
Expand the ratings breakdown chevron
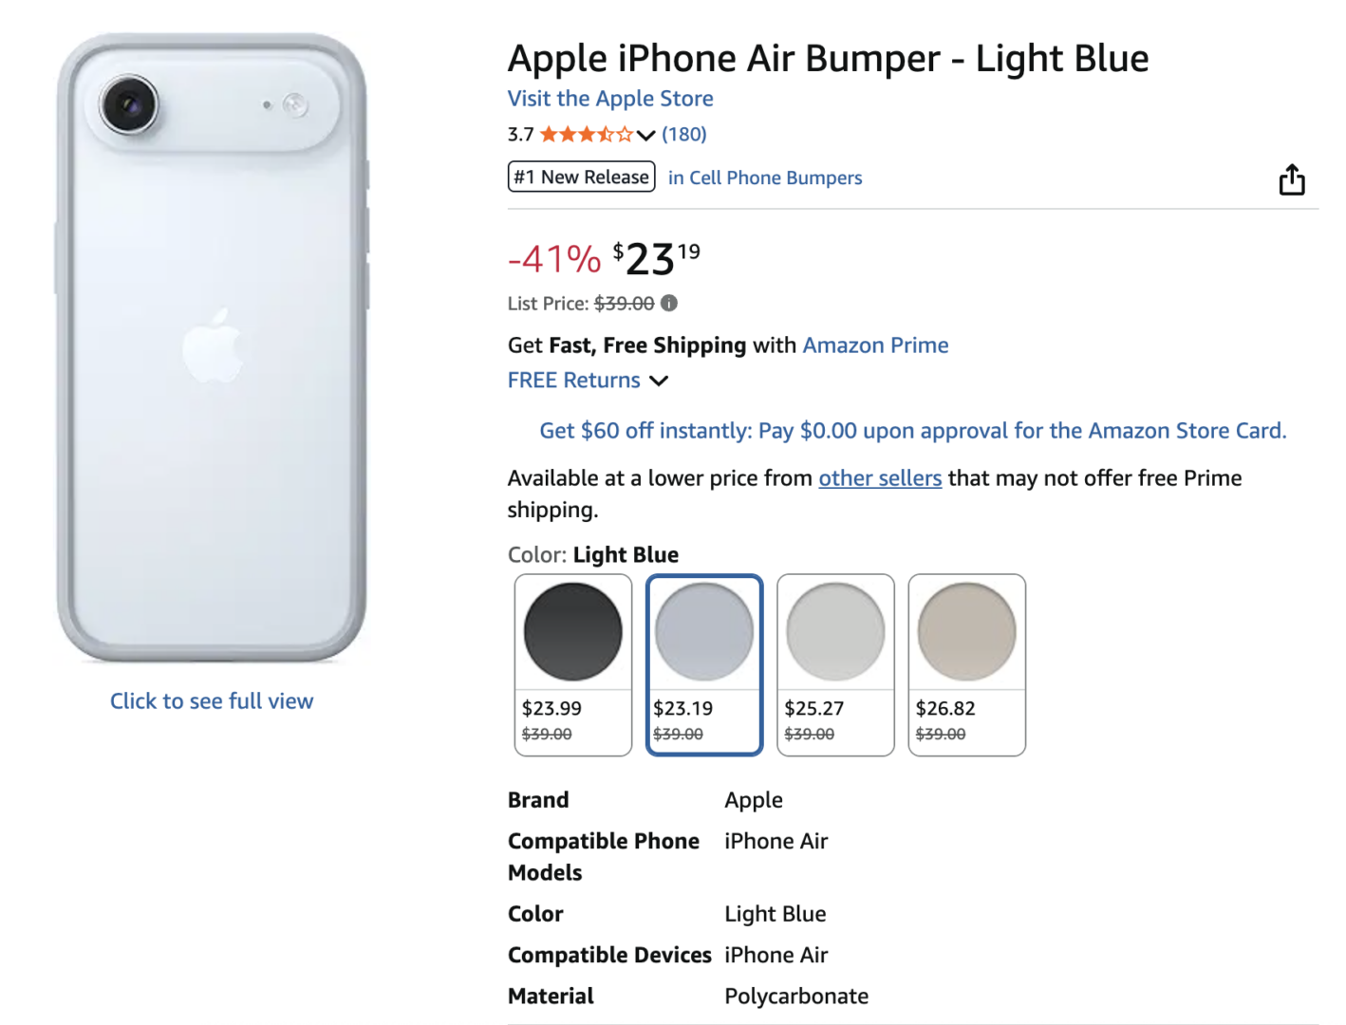tap(646, 136)
